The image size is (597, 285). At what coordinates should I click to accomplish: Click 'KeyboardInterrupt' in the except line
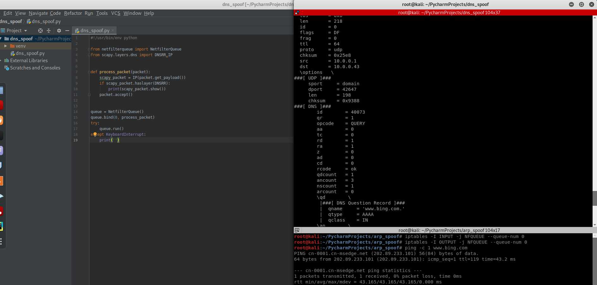125,134
